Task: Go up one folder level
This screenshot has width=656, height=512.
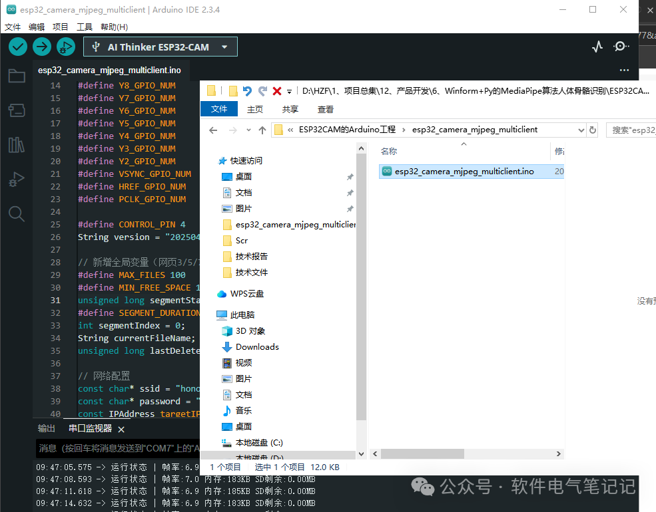Action: pos(262,130)
